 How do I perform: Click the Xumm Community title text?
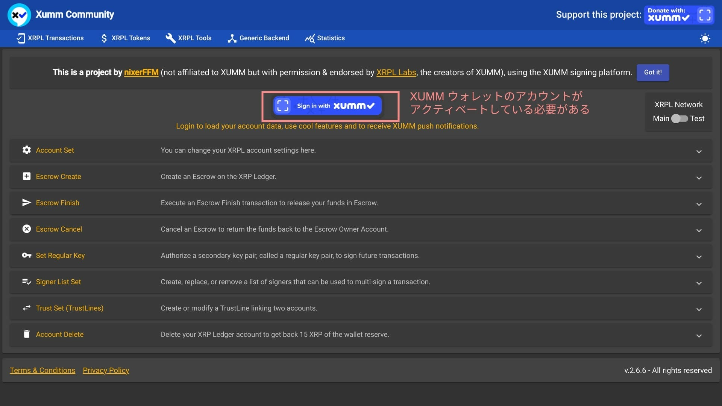point(75,14)
